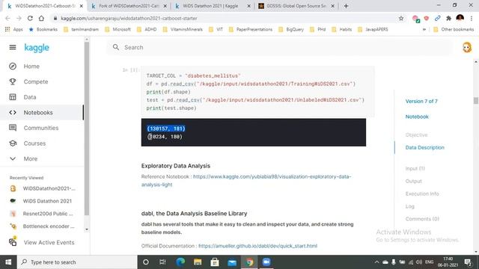Open the Courses graduation cap icon

click(13, 143)
